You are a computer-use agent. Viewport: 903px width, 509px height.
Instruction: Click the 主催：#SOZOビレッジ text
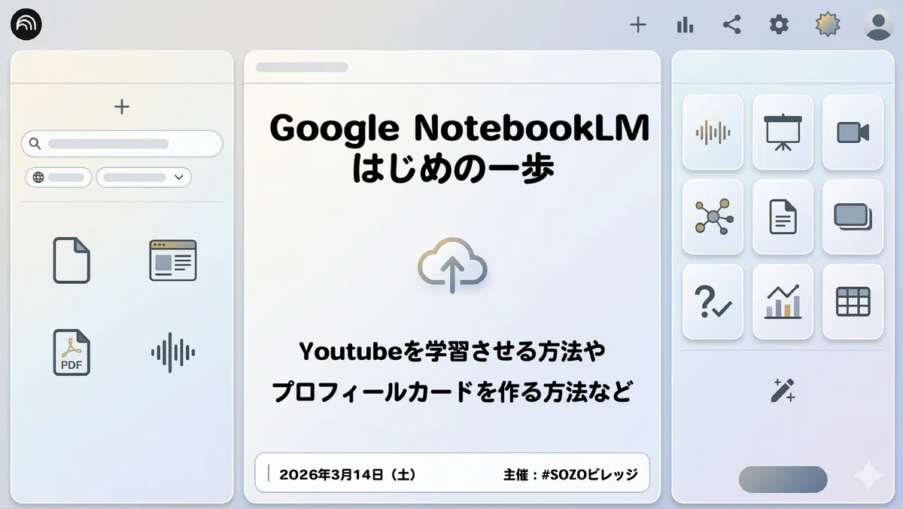[570, 474]
